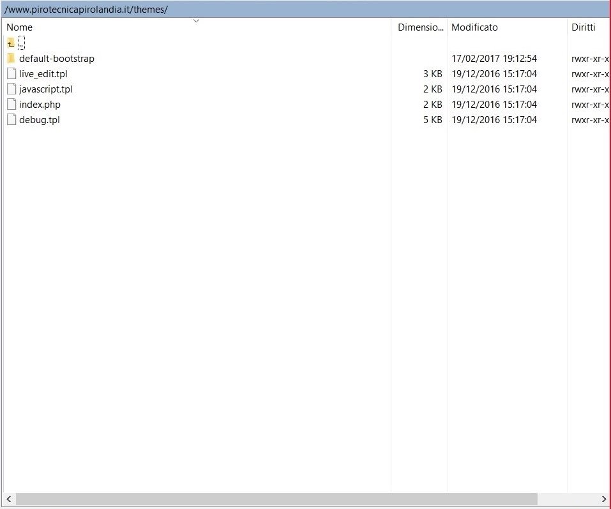Image resolution: width=611 pixels, height=509 pixels.
Task: Click the 2 KB size of javascript.tpl
Action: tap(432, 89)
